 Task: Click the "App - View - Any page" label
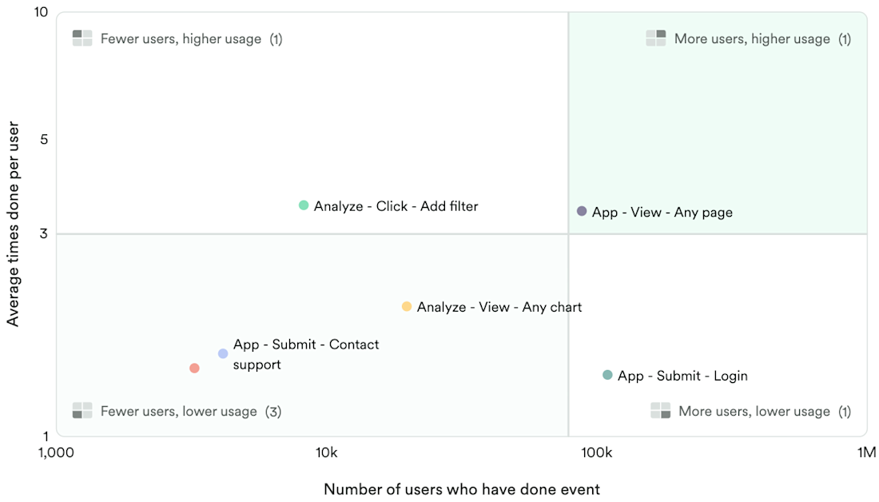coord(662,213)
